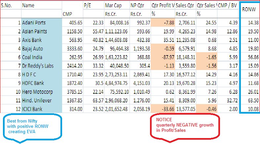260x144 pixels.
Task: Select Hero Motocorp RONW value 26.01
Action: point(250,91)
